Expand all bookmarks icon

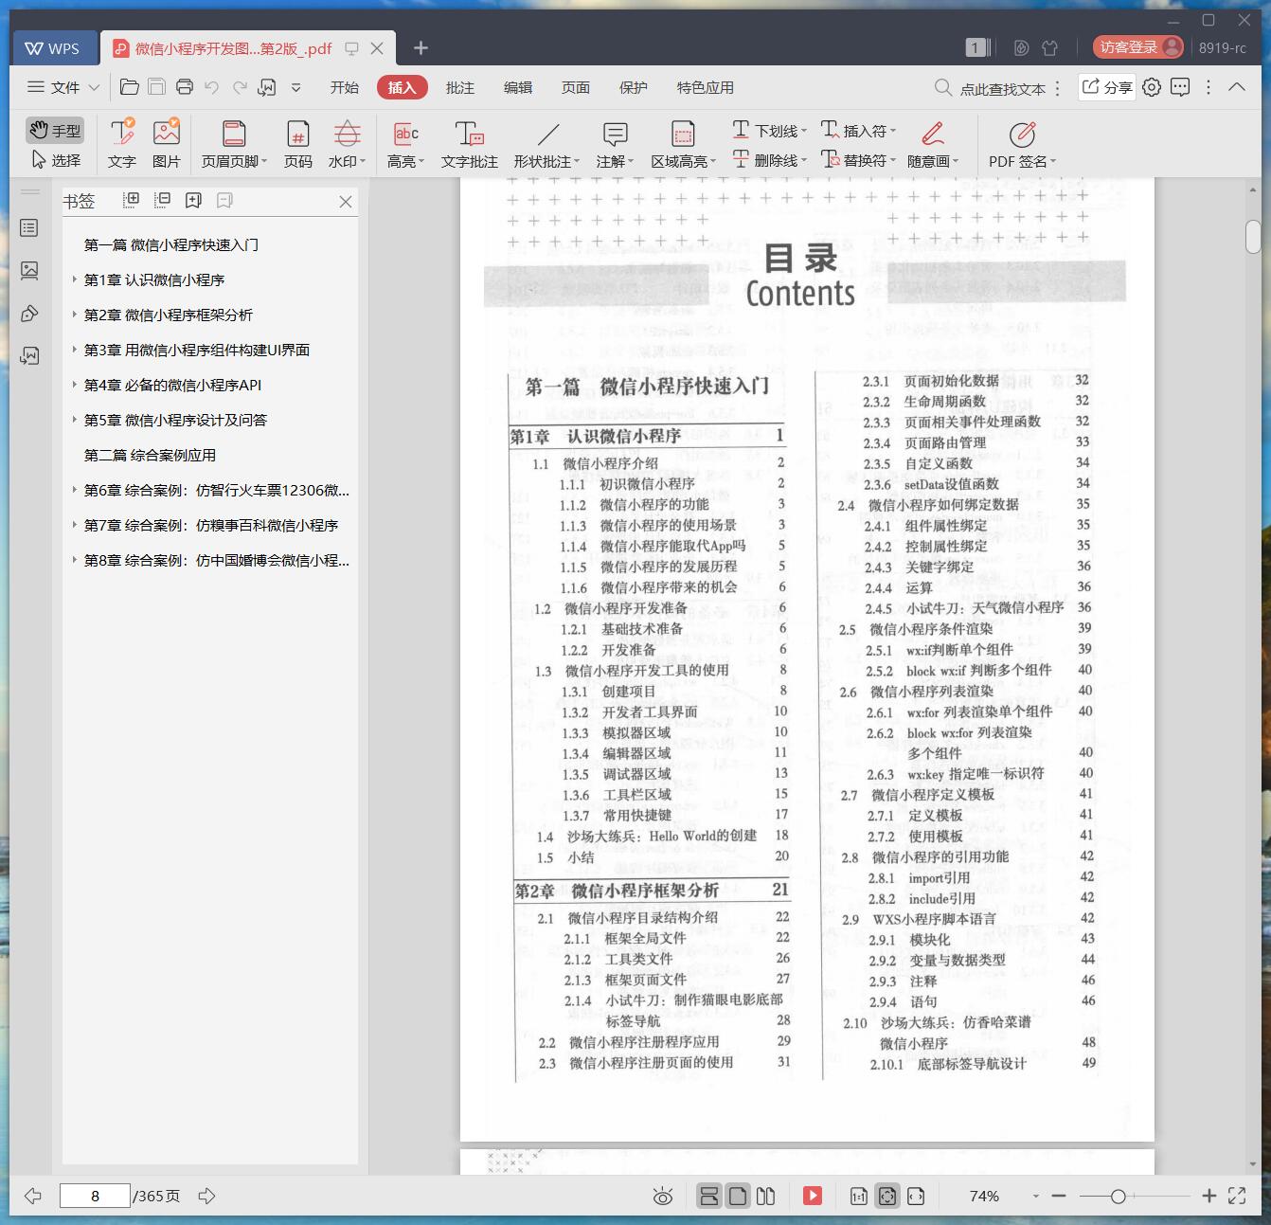[132, 200]
